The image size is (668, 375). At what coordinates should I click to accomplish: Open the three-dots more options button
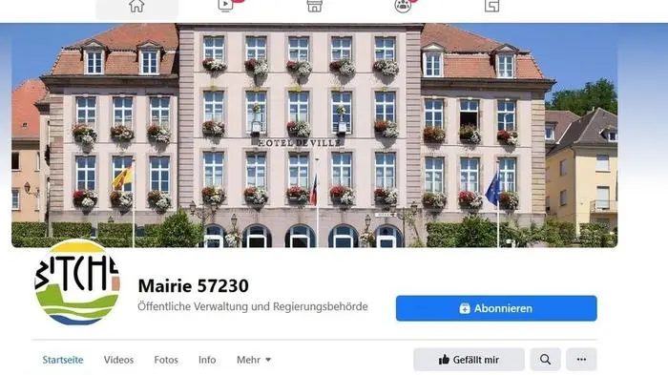pyautogui.click(x=581, y=359)
